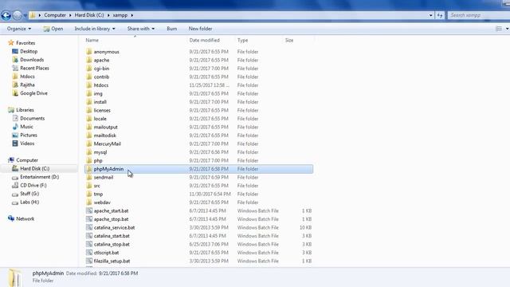Screen dimensions: 510x287
Task: Open the Share with dropdown
Action: (141, 29)
